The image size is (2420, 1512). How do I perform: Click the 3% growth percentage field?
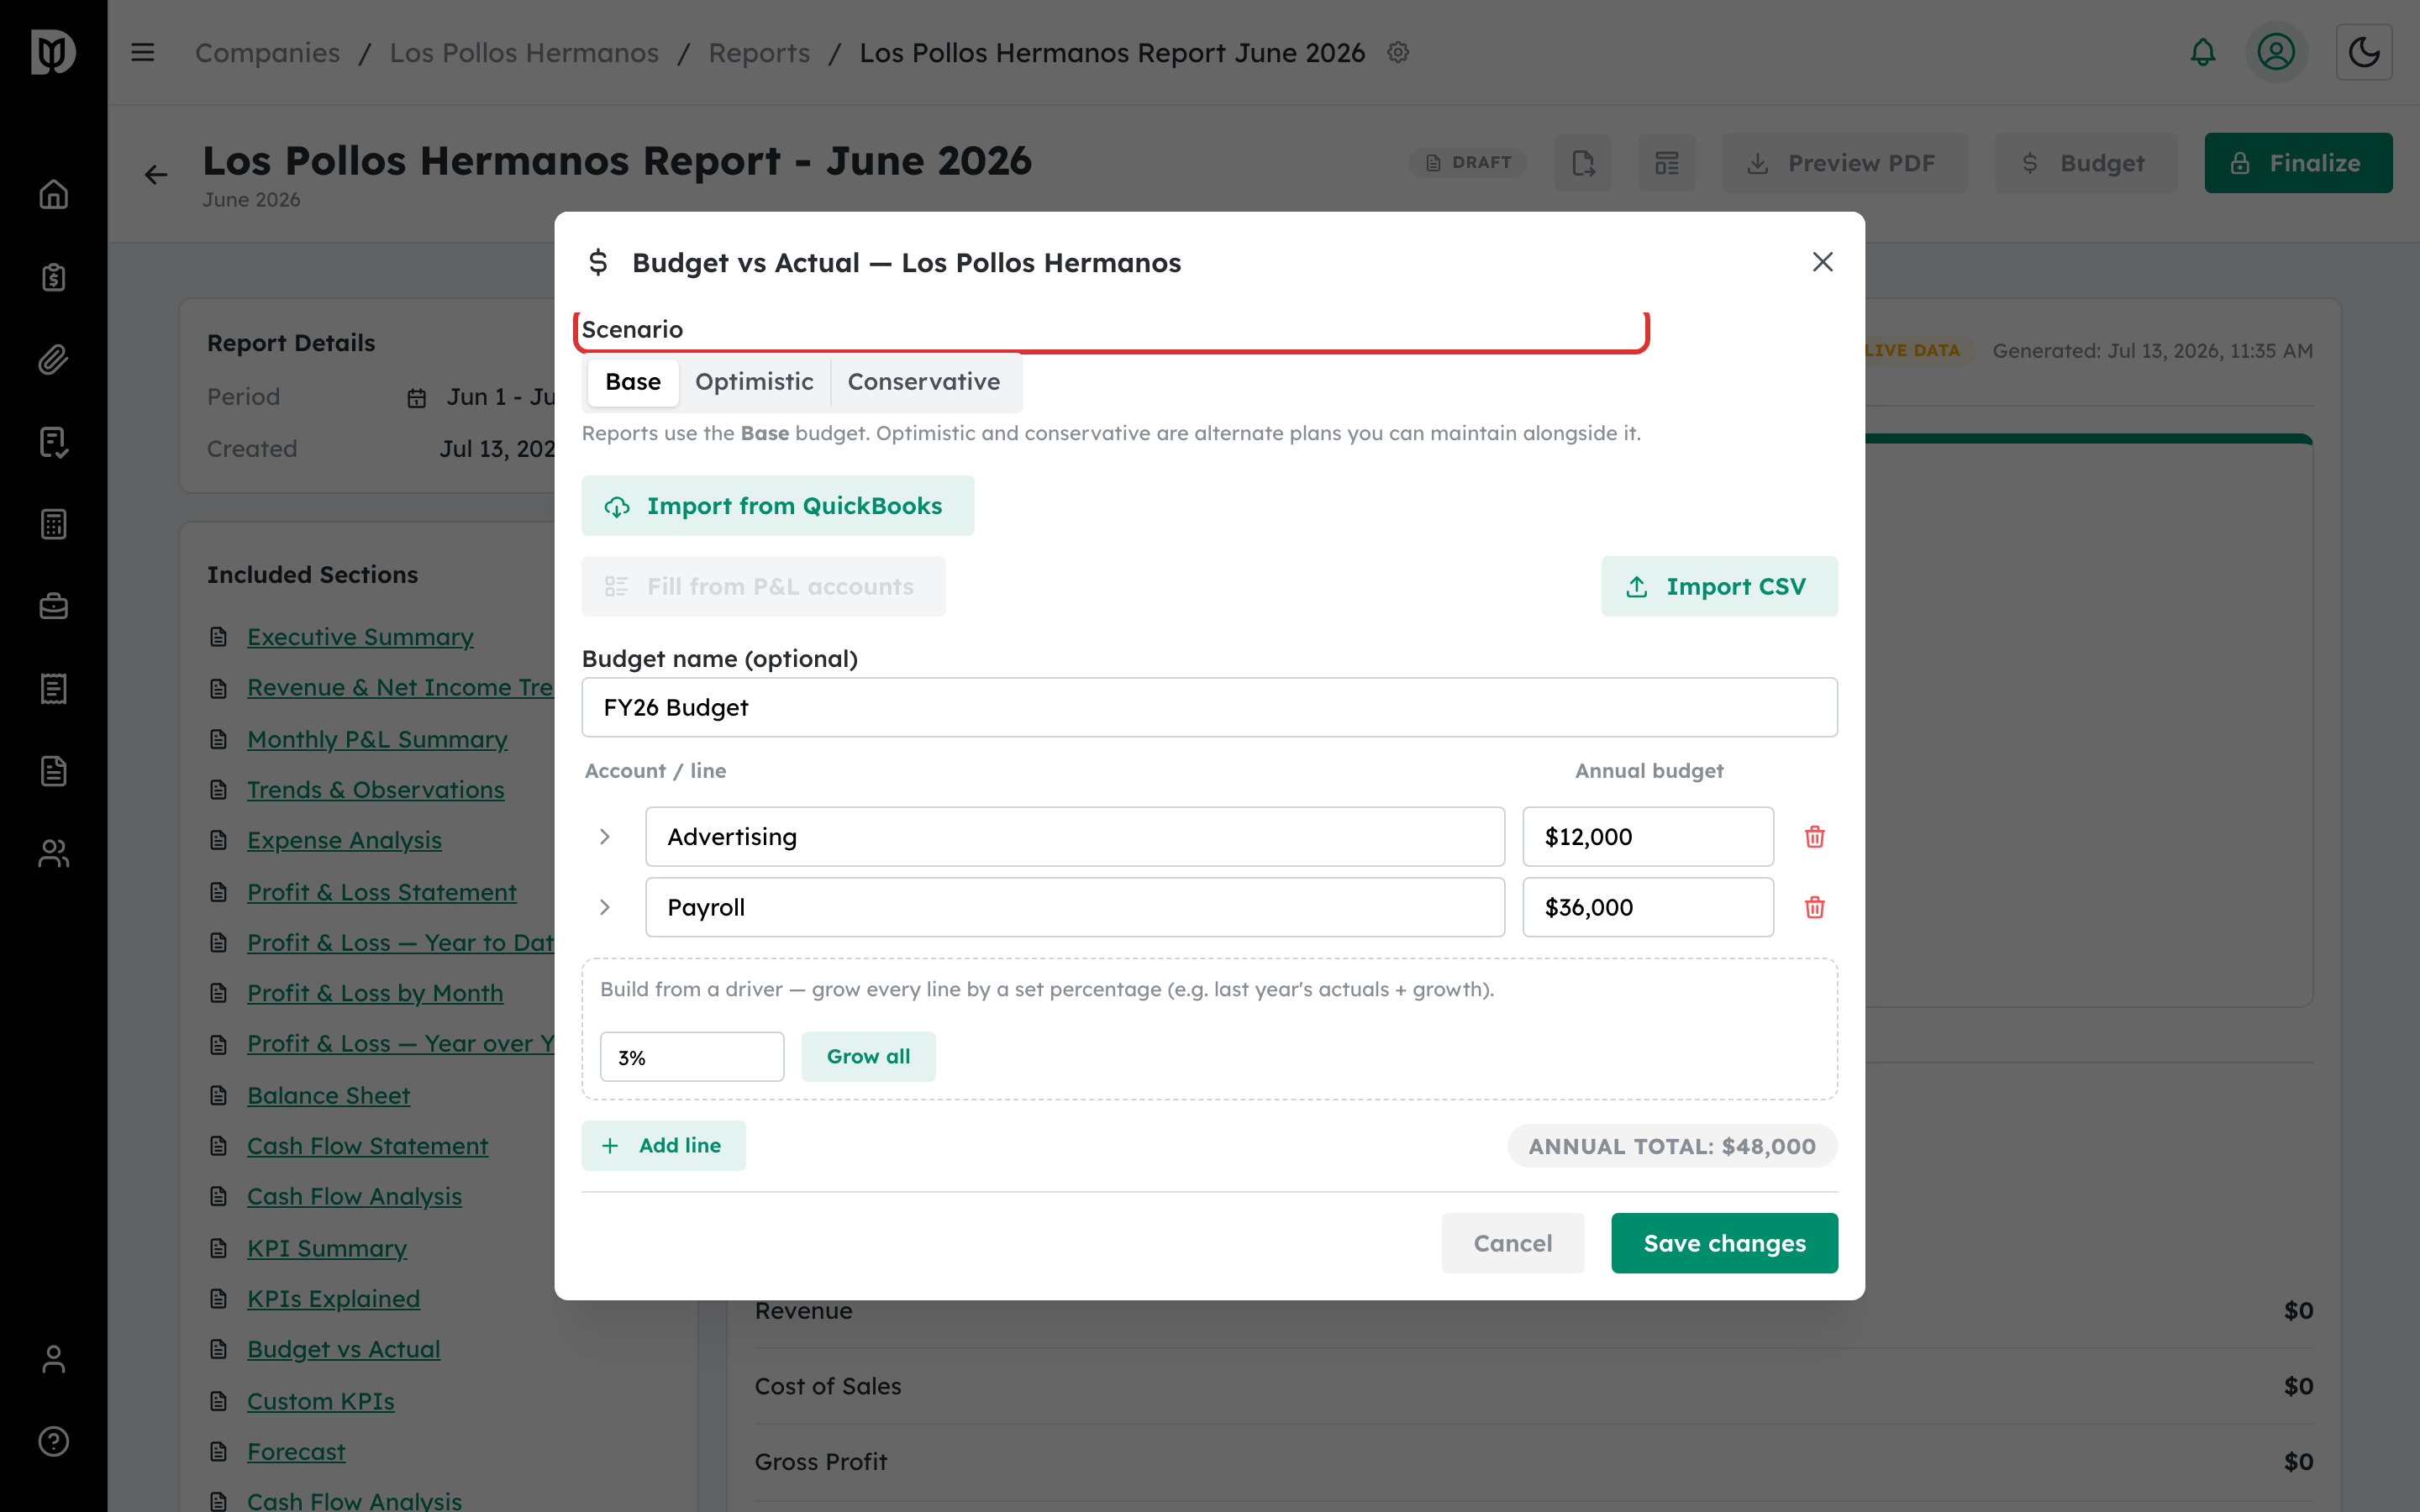click(692, 1057)
